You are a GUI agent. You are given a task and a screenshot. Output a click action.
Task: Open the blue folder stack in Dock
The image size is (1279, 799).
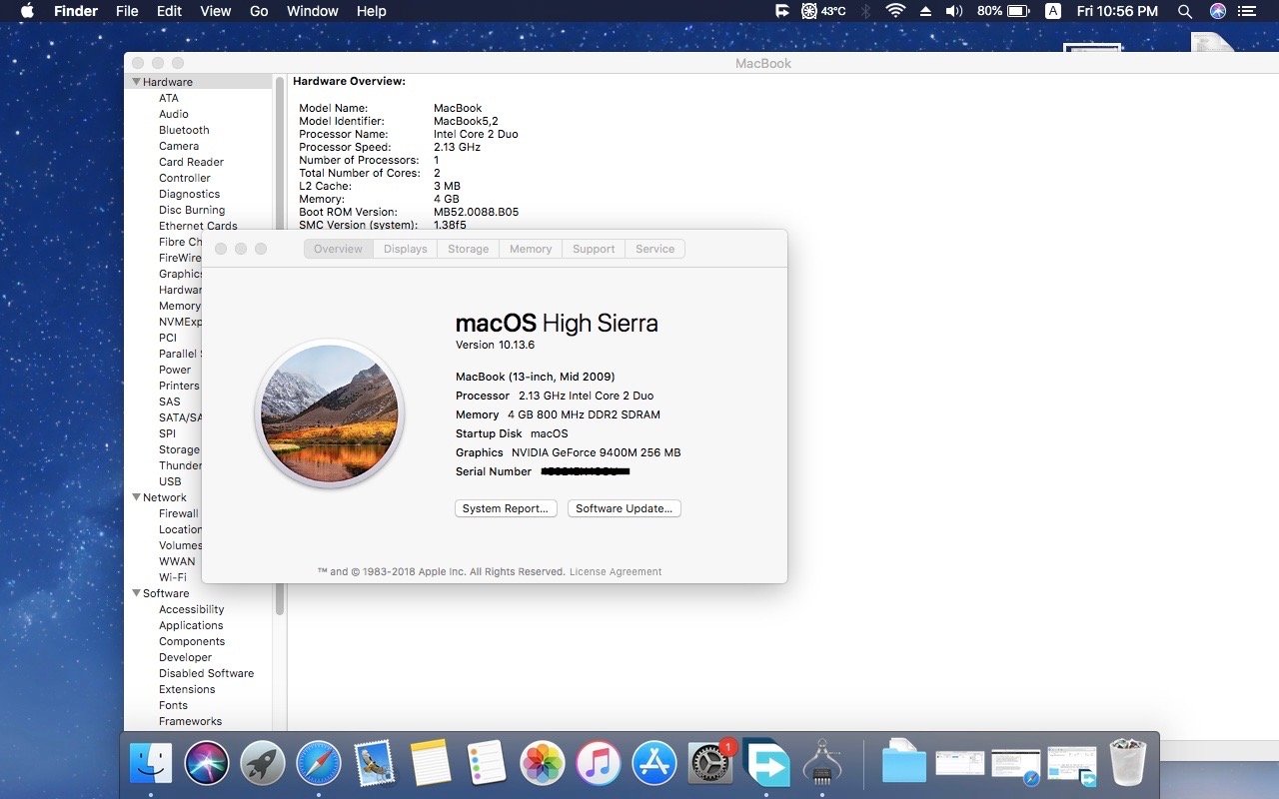pyautogui.click(x=904, y=764)
